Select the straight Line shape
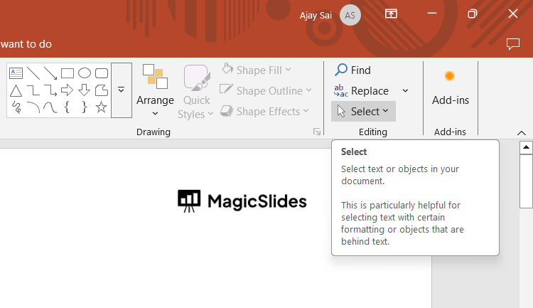 click(x=33, y=73)
